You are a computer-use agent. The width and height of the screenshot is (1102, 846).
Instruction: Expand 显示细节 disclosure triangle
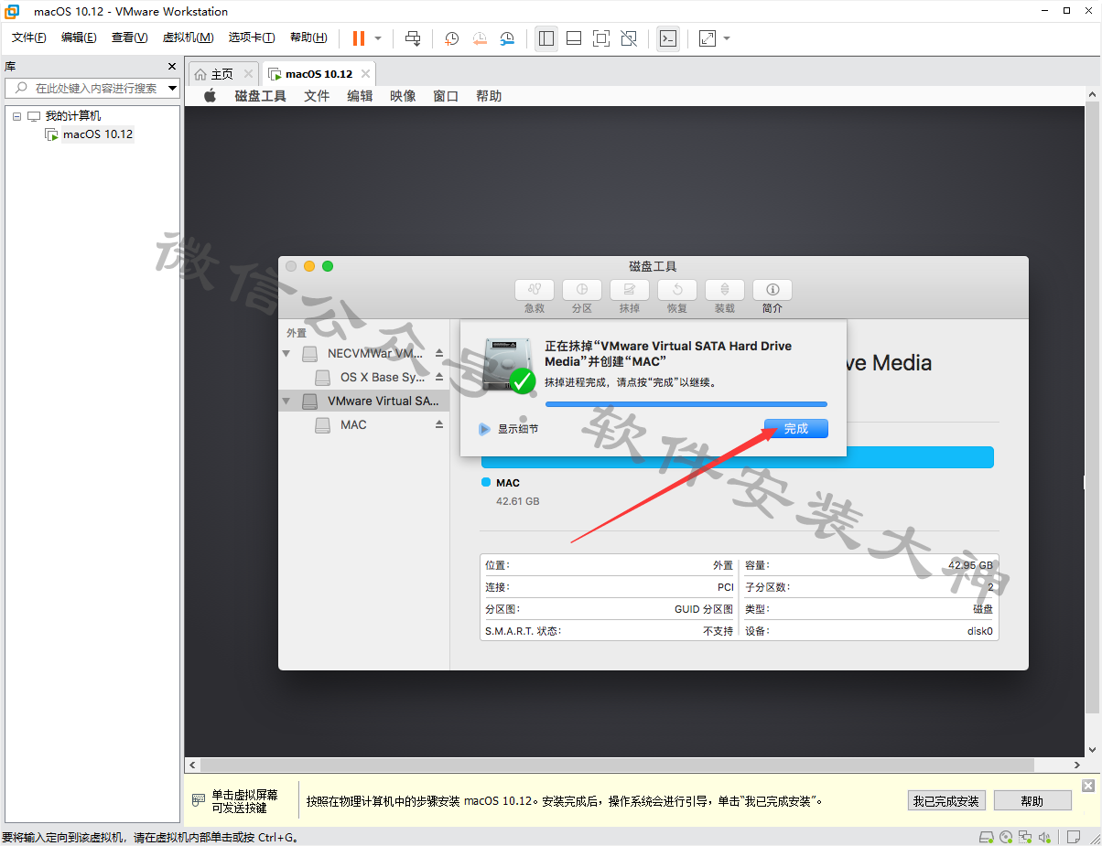point(484,429)
